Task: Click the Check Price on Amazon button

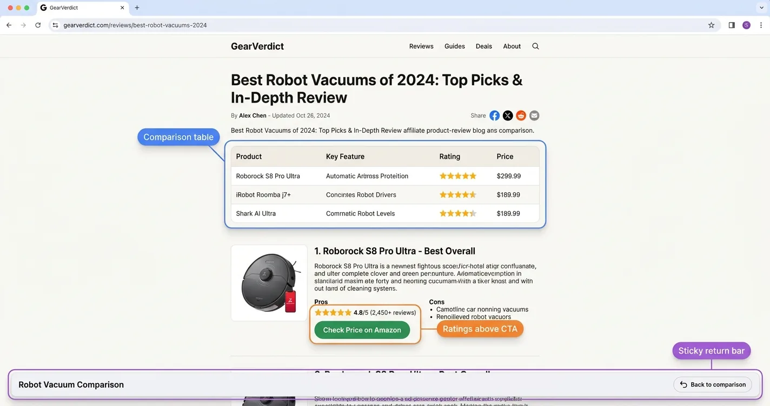Action: 362,330
